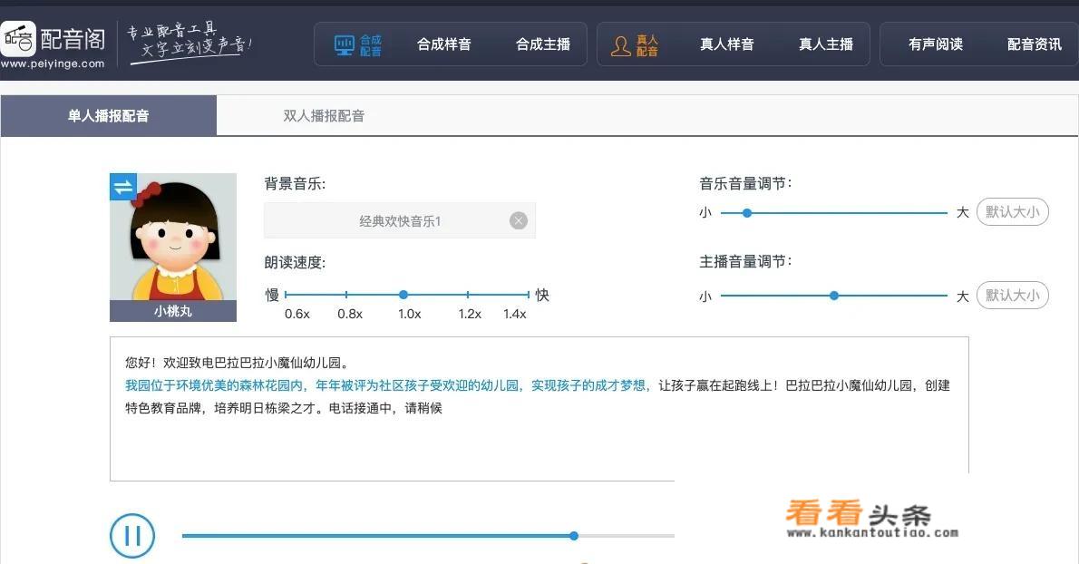The image size is (1079, 564).
Task: Set reading speed tick to 0.6x
Action: 287,295
